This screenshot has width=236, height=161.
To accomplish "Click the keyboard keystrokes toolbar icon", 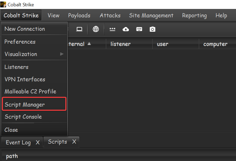I will pyautogui.click(x=139, y=29).
